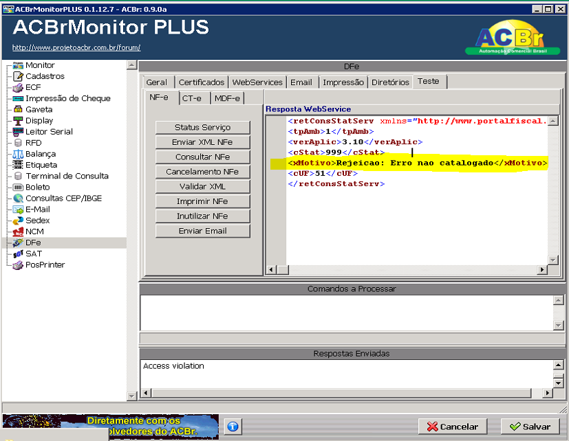Open the projetoacbr forum link
This screenshot has width=569, height=441.
coord(76,47)
